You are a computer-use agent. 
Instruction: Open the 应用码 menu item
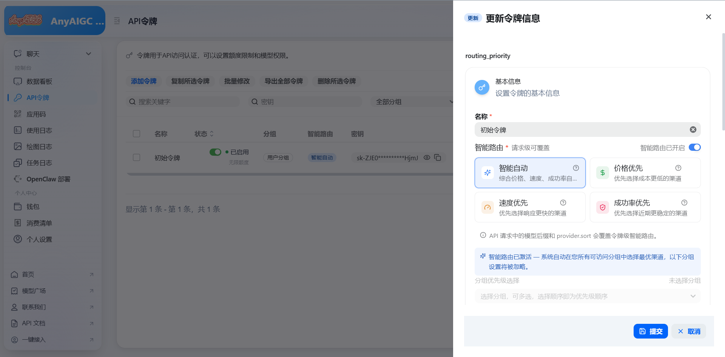coord(52,114)
